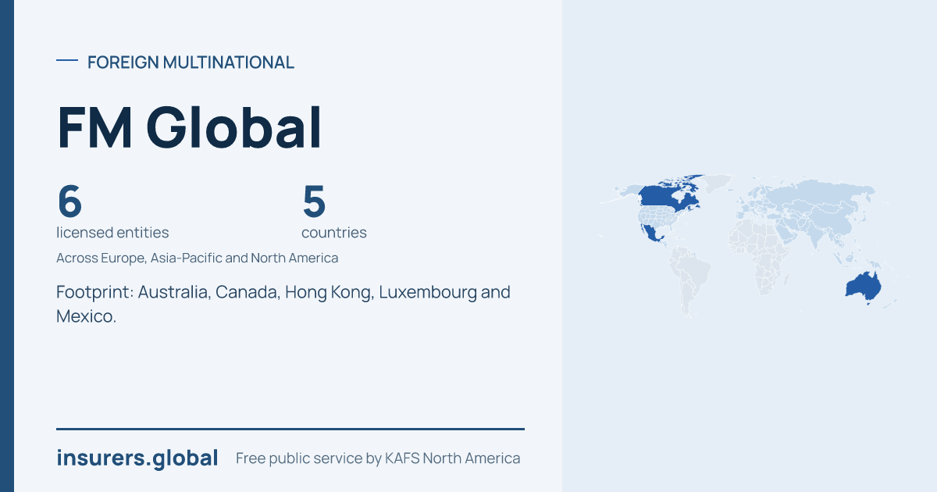Click Greenland on the world map
The width and height of the screenshot is (937, 492).
[x=718, y=183]
